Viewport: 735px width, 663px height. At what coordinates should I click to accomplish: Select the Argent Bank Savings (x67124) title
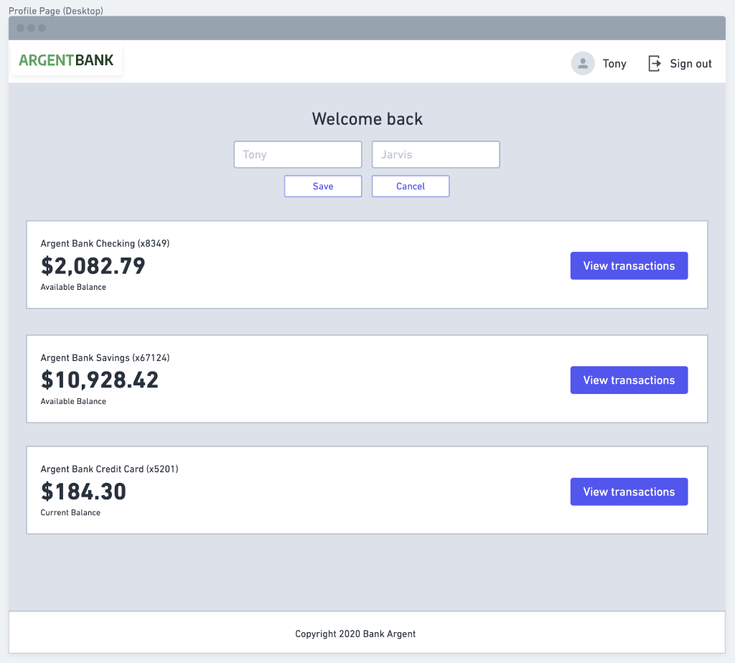point(105,357)
